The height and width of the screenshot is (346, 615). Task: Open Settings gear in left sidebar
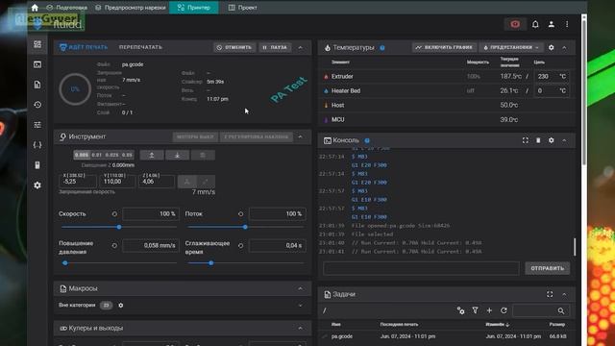[x=37, y=185]
